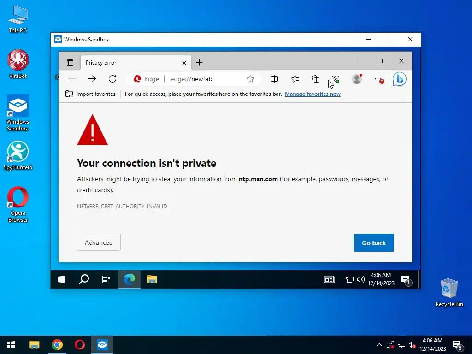Click the Windows Sandbox title bar icon
Viewport: 472px width, 354px height.
[58, 40]
